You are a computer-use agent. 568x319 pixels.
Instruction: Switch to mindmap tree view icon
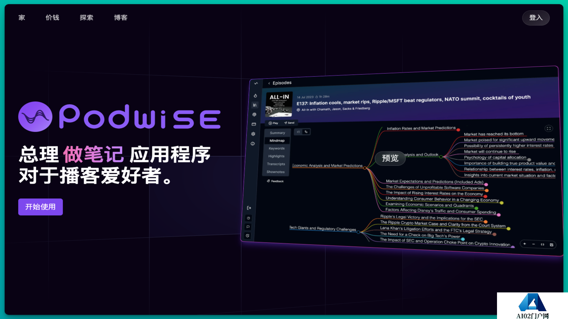[x=306, y=132]
